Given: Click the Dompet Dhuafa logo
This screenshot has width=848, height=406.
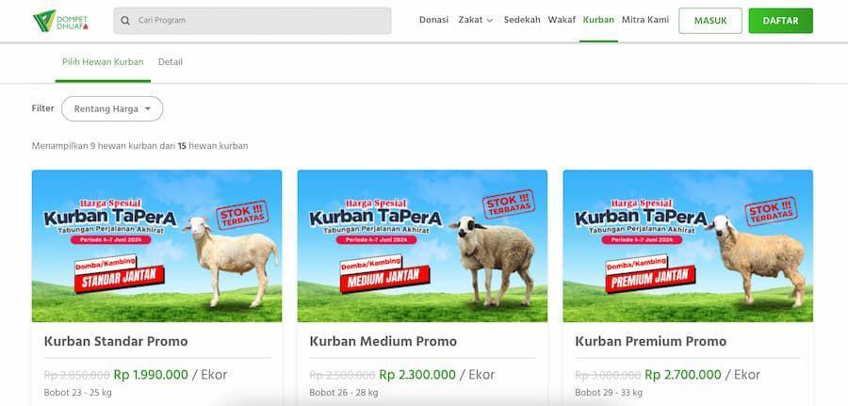Looking at the screenshot, I should [x=60, y=21].
